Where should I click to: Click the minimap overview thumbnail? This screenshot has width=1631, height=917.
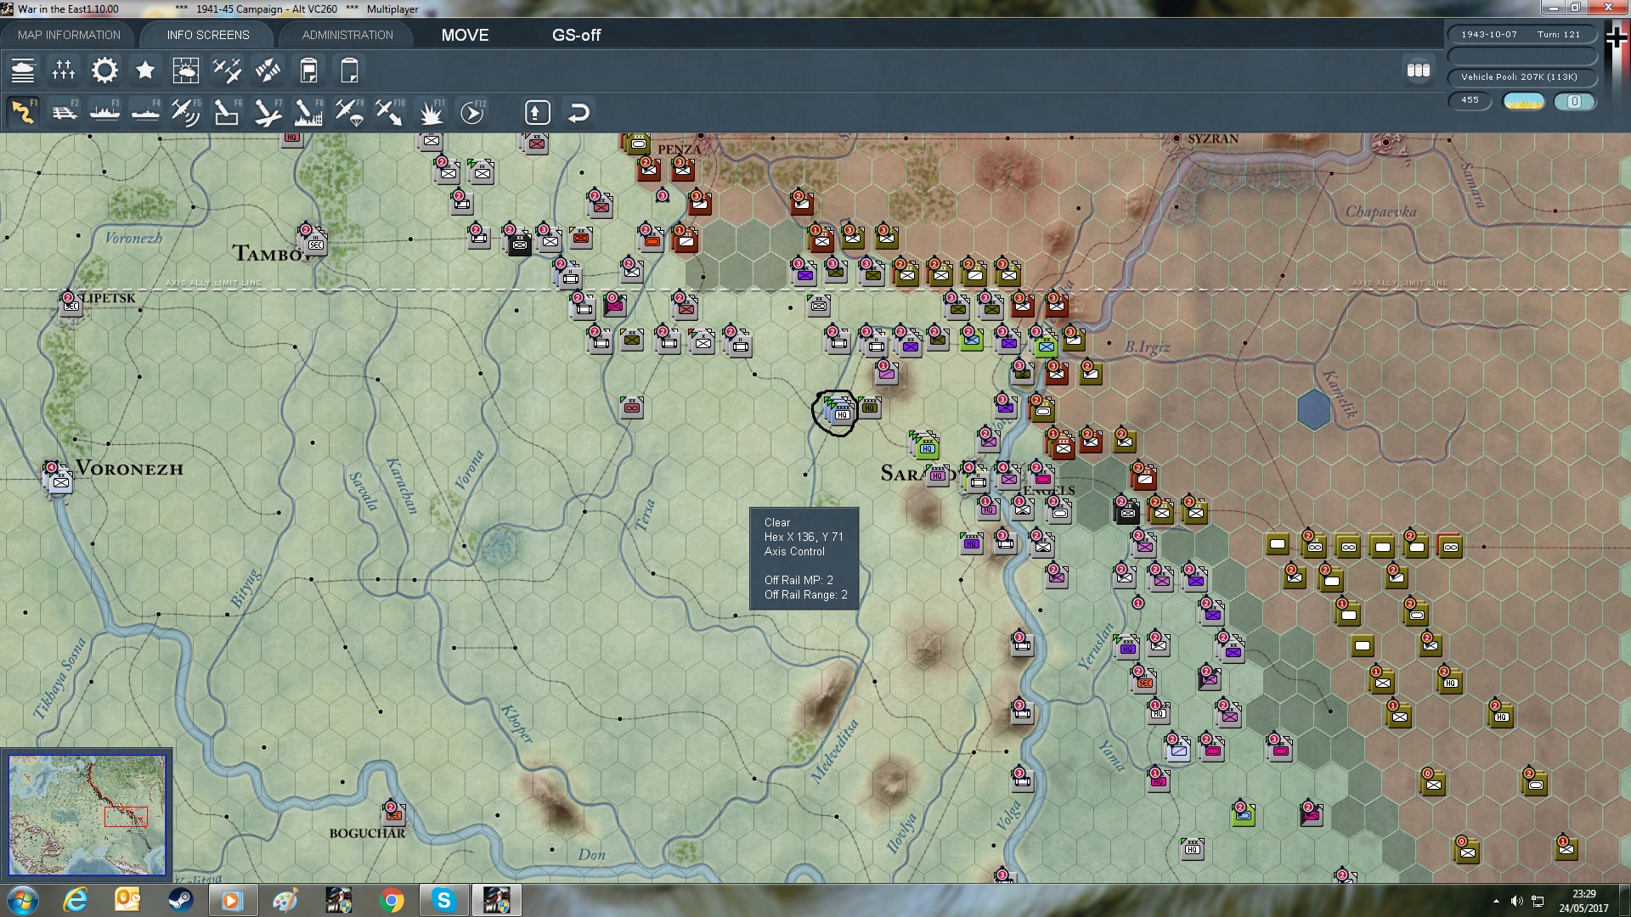pyautogui.click(x=87, y=815)
